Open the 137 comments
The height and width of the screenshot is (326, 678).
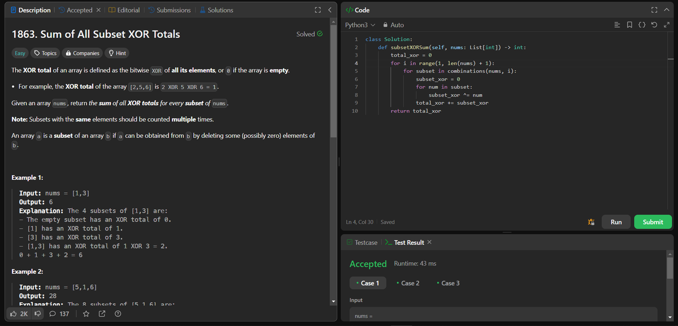59,314
